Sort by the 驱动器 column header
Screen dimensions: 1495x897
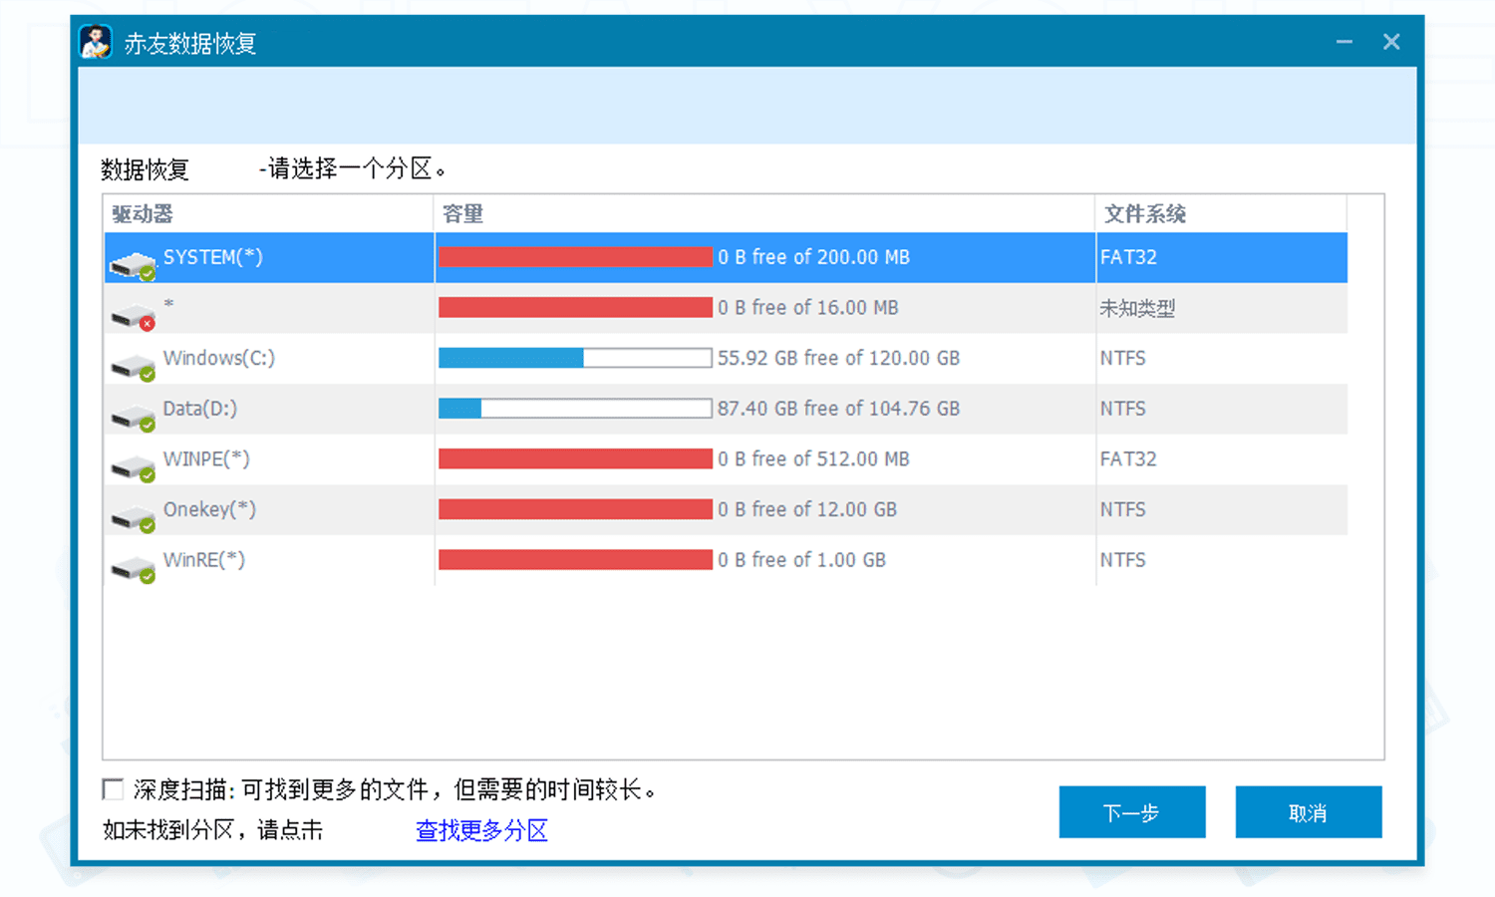point(143,214)
